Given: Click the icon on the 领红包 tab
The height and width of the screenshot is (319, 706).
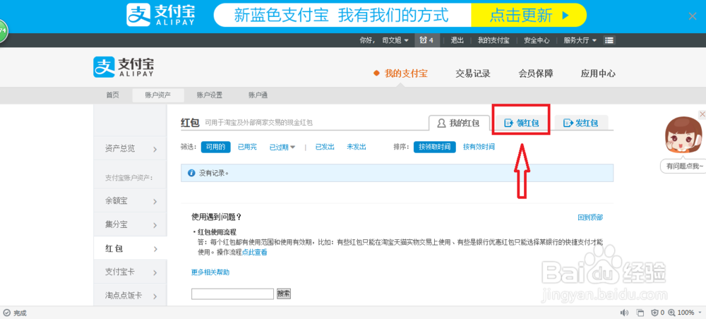Looking at the screenshot, I should (509, 123).
